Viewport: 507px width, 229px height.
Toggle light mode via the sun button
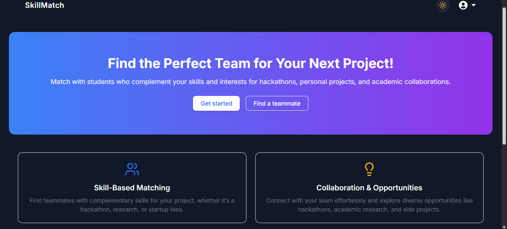(442, 5)
